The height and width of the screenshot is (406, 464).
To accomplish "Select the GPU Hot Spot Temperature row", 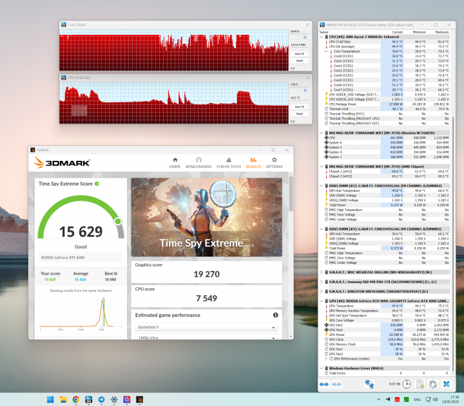I will pos(387,315).
